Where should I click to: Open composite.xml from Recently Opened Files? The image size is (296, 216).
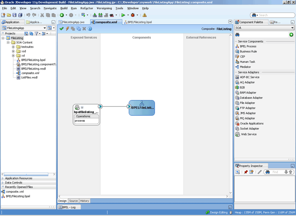pos(14,192)
